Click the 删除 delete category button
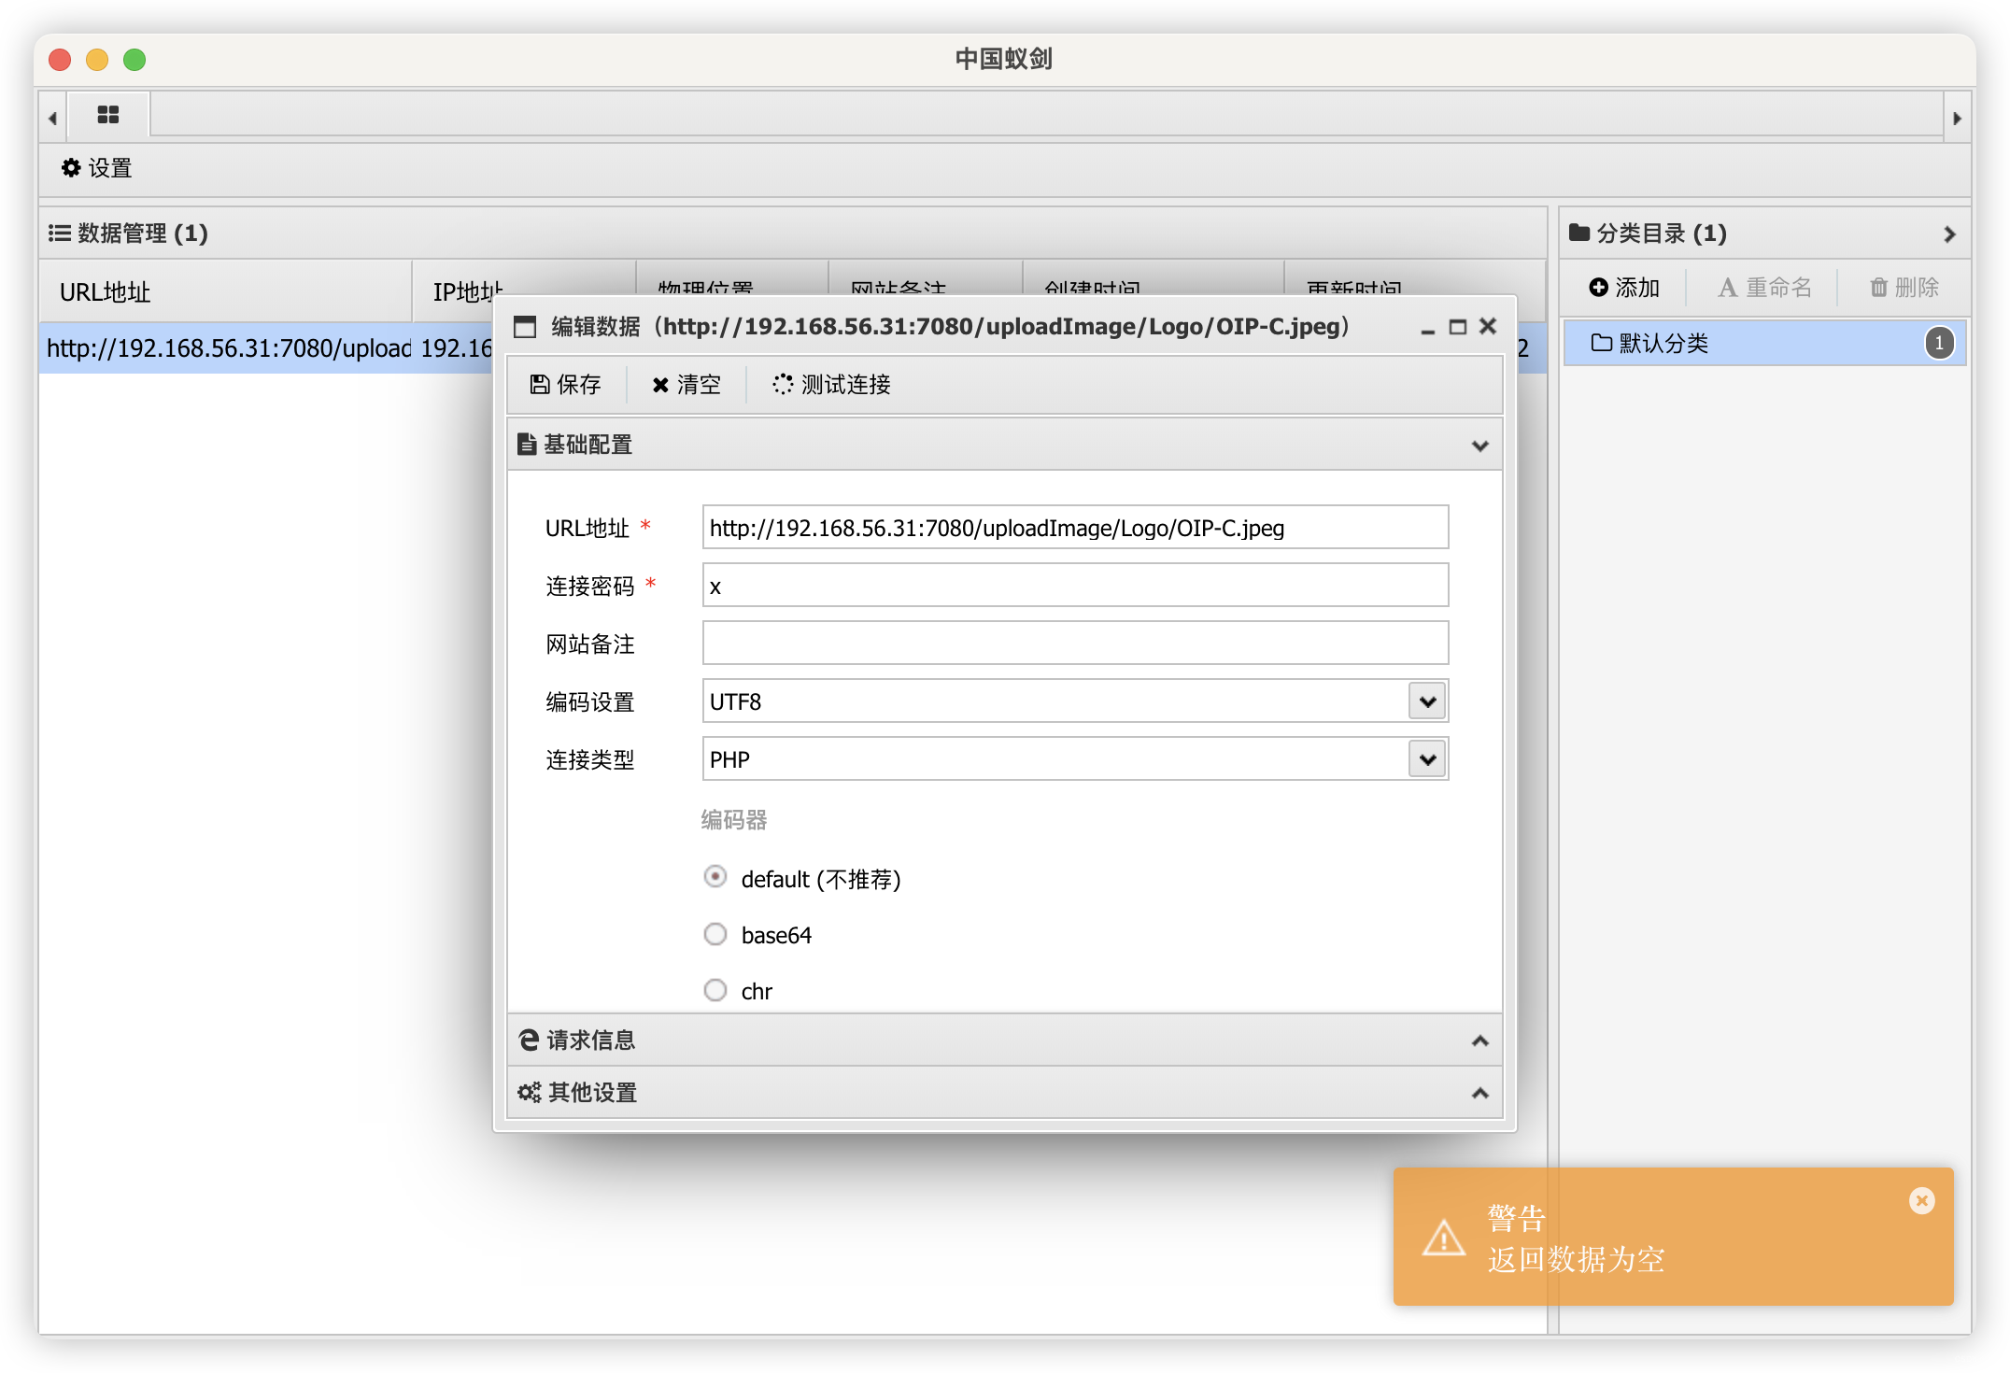Viewport: 2010px width, 1373px height. [1904, 288]
